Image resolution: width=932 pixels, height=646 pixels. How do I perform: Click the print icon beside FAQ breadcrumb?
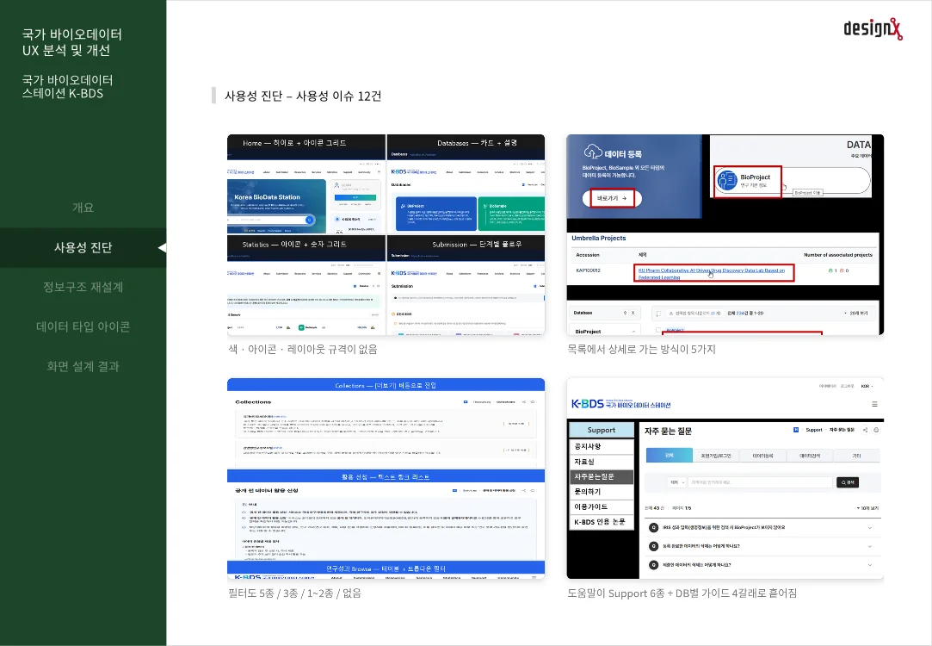tap(876, 430)
